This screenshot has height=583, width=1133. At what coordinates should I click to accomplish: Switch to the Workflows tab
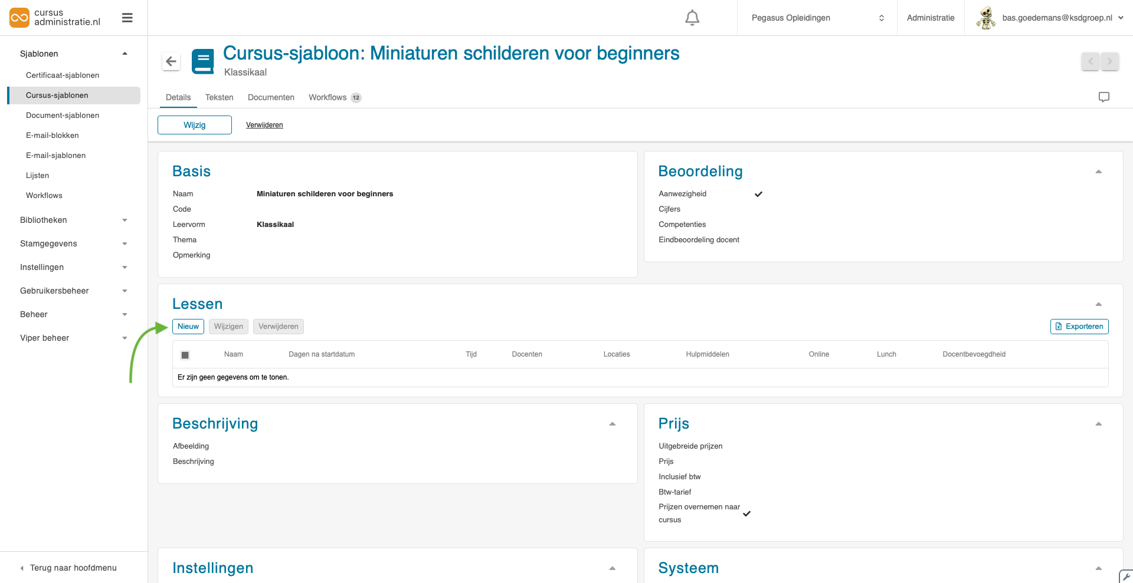click(x=328, y=98)
